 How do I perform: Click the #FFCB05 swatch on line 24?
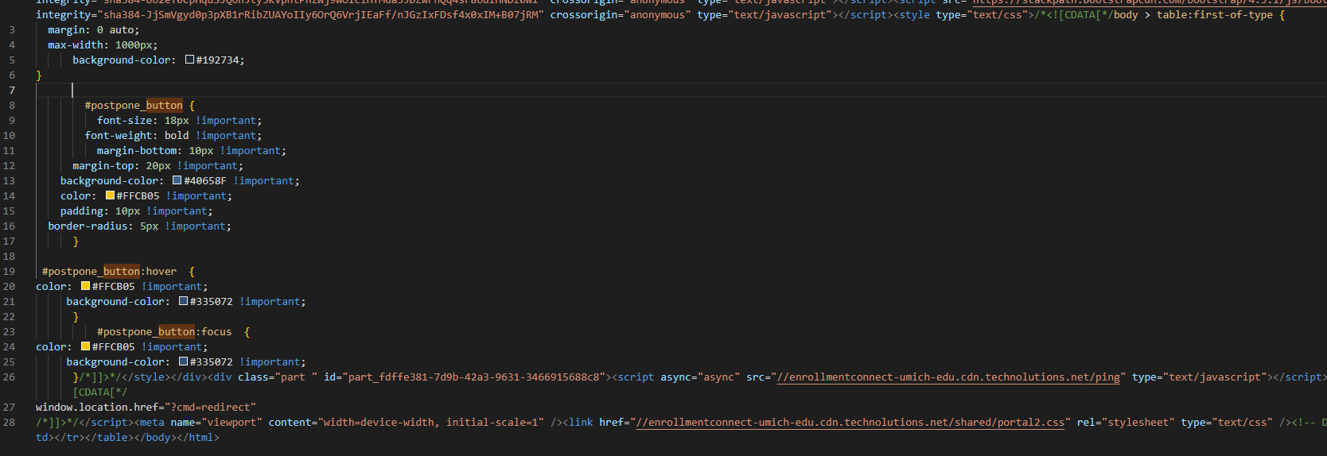[85, 346]
